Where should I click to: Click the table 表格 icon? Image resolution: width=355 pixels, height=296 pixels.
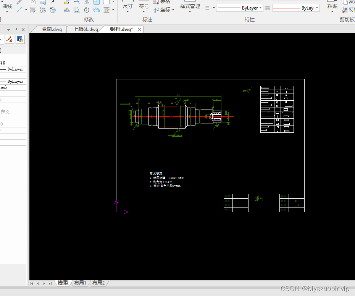pyautogui.click(x=156, y=2)
